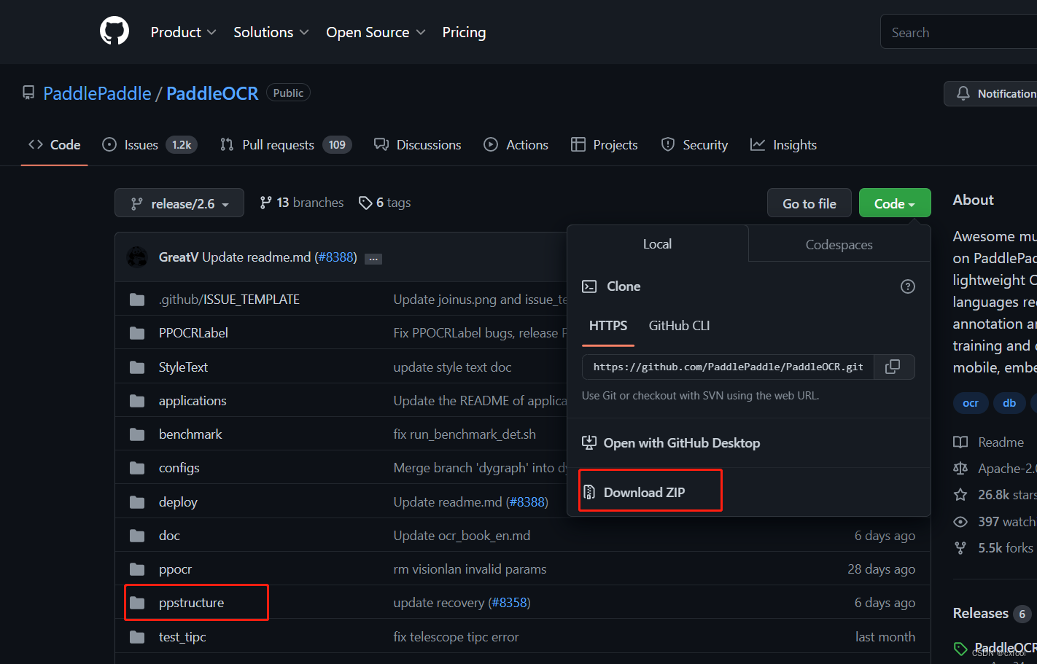Click the GitHub Desktop download icon
The image size is (1037, 664).
[x=589, y=442]
